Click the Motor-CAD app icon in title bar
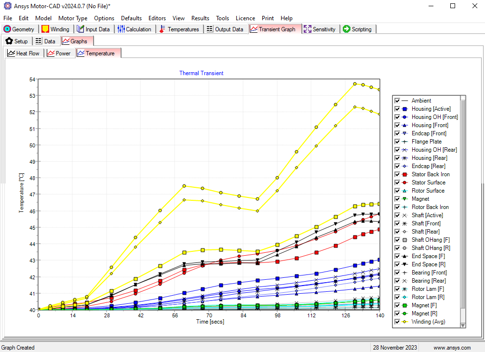The width and height of the screenshot is (485, 352). coord(7,6)
